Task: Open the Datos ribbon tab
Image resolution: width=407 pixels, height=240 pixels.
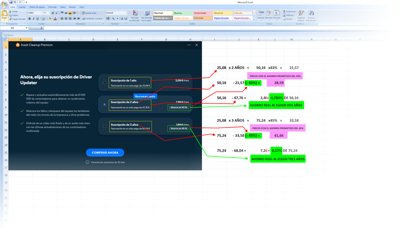Action: (x=63, y=7)
